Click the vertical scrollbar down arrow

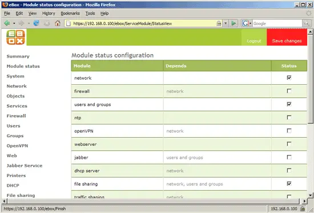[310, 195]
